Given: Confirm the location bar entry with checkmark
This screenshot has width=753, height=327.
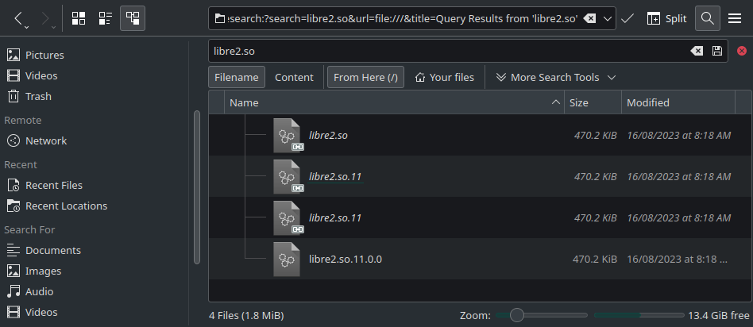Looking at the screenshot, I should coord(627,19).
